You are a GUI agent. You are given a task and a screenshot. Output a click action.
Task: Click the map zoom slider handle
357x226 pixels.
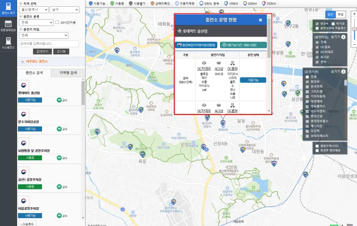(x=354, y=29)
